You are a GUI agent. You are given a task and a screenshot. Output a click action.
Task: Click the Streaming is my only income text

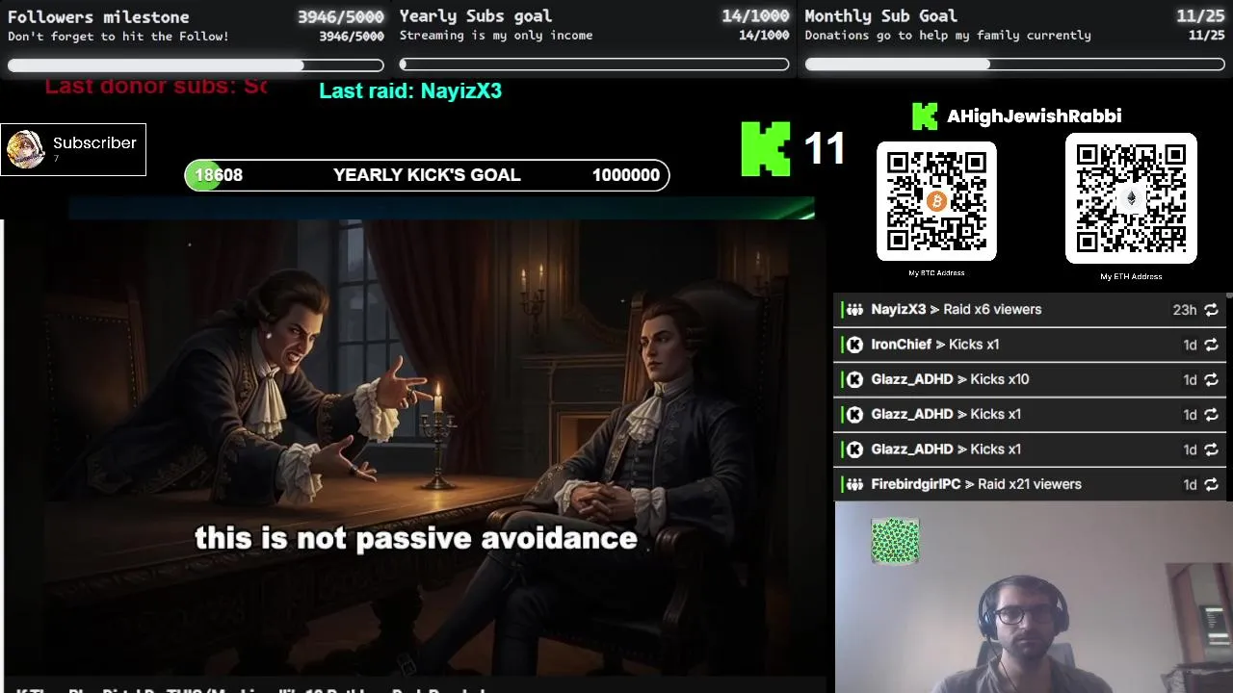[496, 36]
